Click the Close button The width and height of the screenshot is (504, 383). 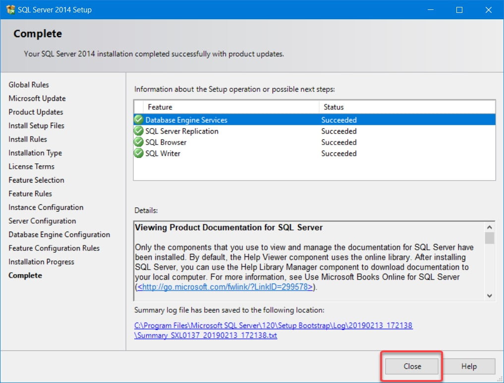pyautogui.click(x=412, y=366)
